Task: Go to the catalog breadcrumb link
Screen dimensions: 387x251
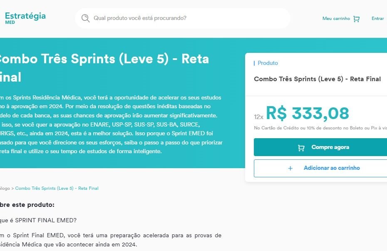Action: 5,188
